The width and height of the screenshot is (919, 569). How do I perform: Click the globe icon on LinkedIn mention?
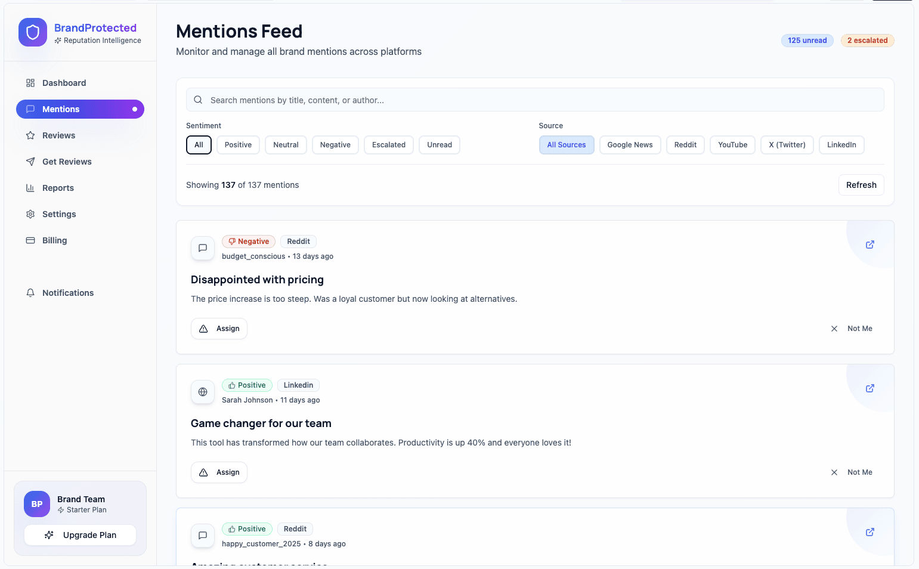(203, 392)
